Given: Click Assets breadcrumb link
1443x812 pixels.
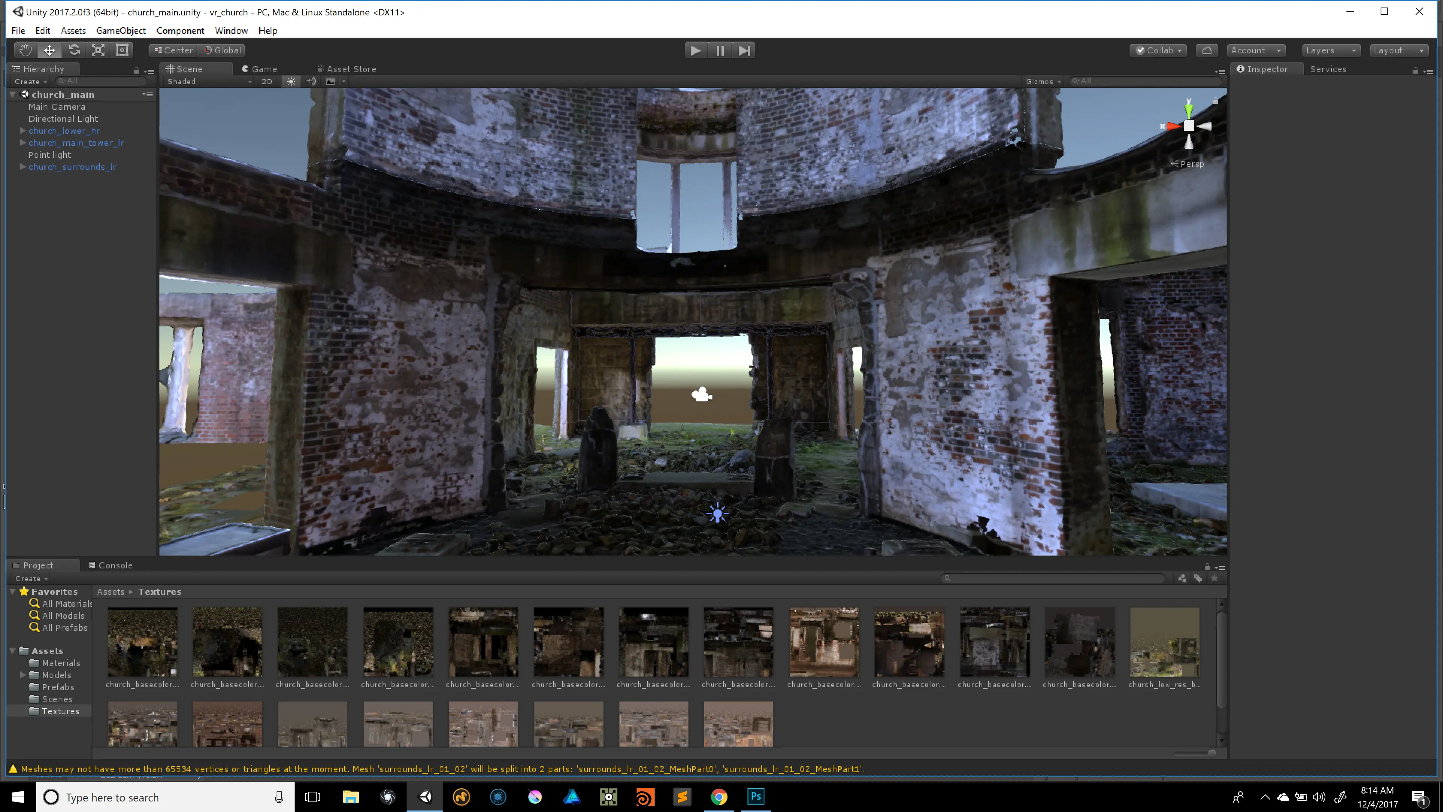Looking at the screenshot, I should 110,592.
